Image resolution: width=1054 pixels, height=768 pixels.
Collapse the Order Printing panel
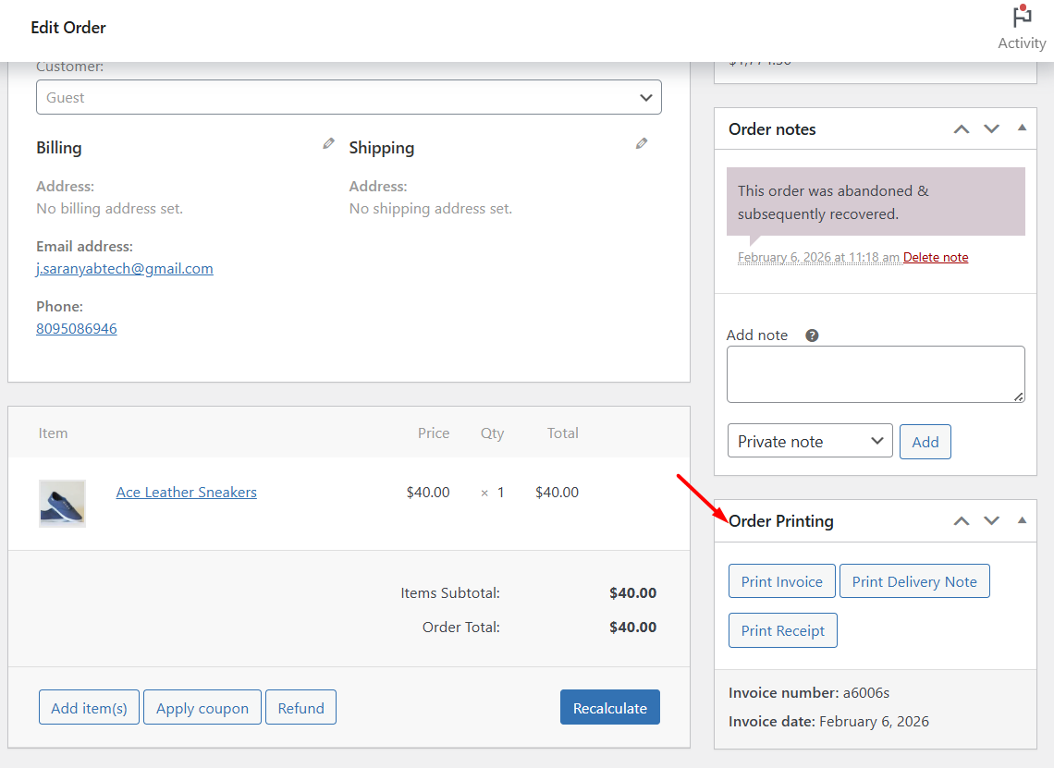(x=1022, y=520)
